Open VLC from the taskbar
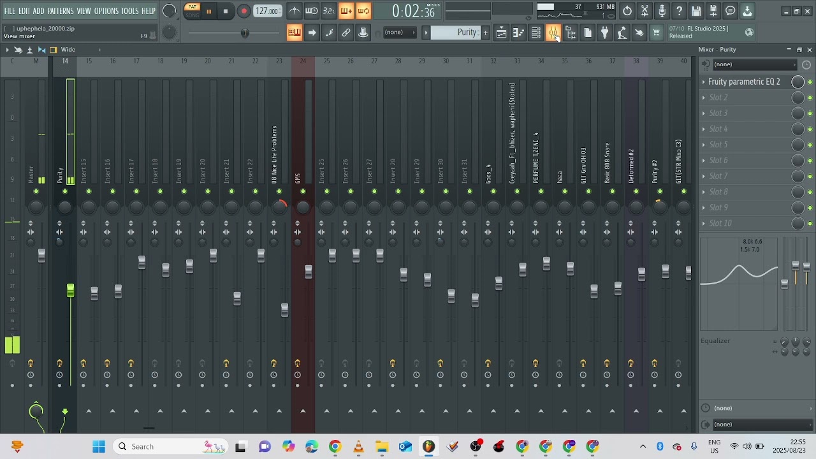This screenshot has height=459, width=816. point(358,446)
